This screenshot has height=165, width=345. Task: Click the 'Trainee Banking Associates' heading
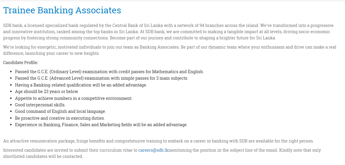click(62, 10)
